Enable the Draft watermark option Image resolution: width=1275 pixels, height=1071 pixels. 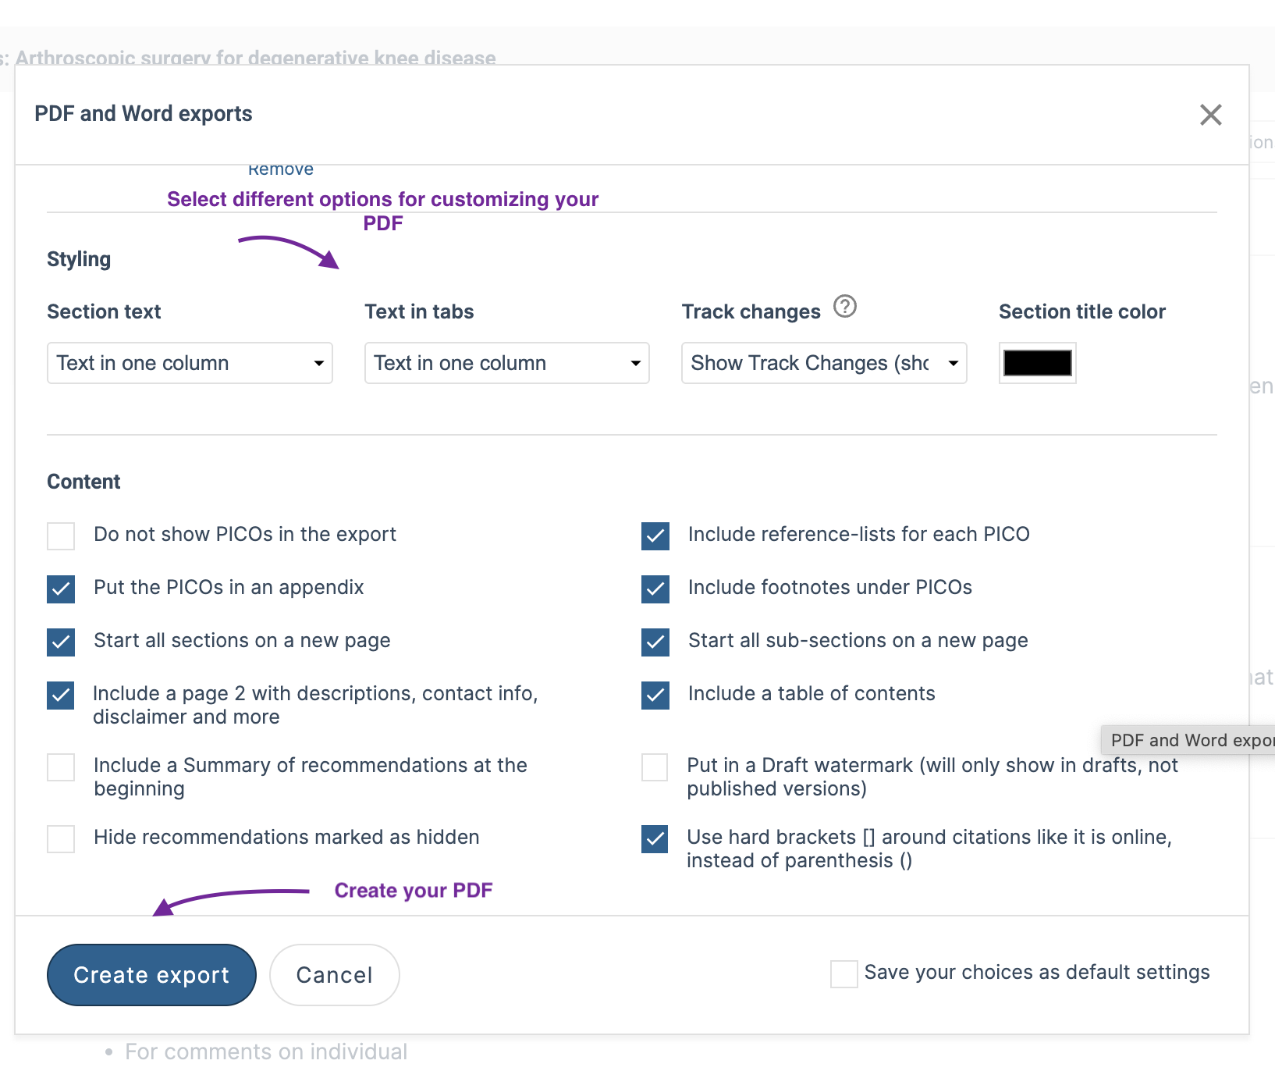[655, 767]
